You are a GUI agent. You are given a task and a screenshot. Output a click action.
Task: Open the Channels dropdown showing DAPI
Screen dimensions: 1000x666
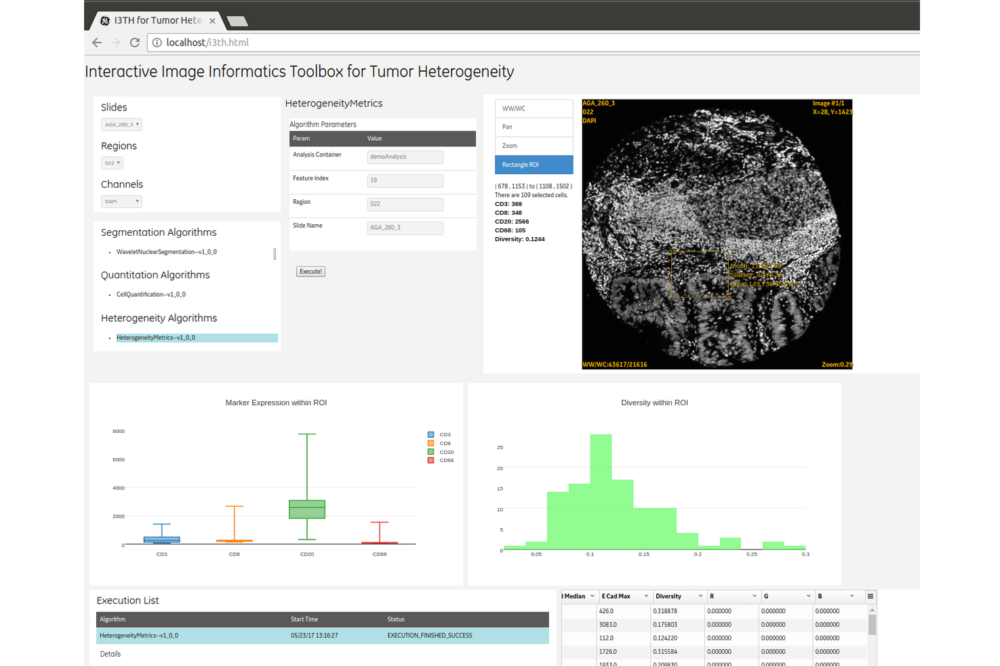click(x=121, y=202)
